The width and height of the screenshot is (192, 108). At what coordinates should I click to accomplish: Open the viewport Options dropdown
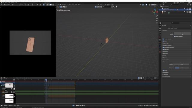156,7
